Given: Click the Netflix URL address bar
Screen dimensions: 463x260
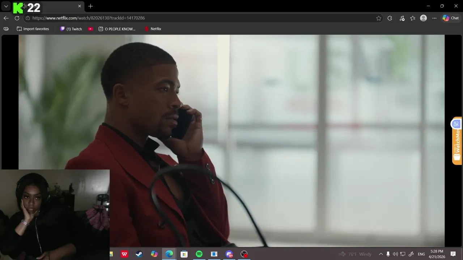Looking at the screenshot, I should tap(203, 18).
